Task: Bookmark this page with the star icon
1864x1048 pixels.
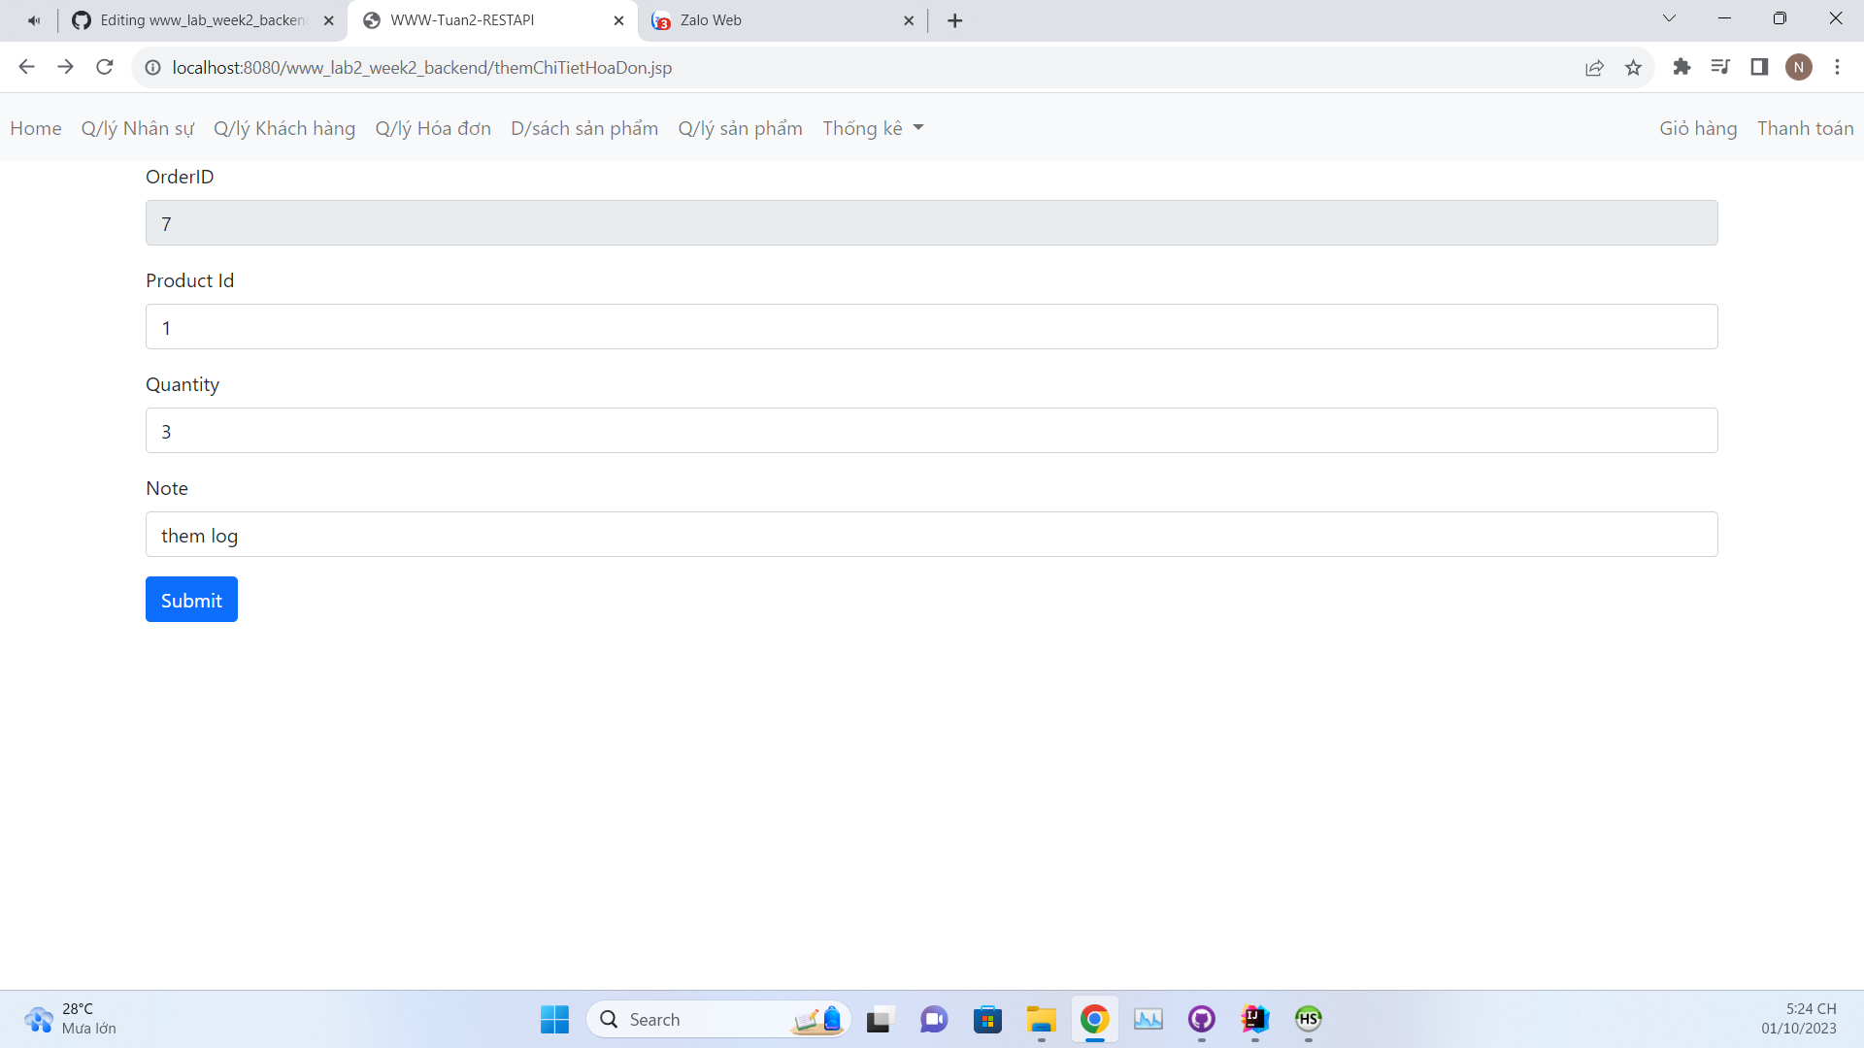Action: click(1634, 67)
